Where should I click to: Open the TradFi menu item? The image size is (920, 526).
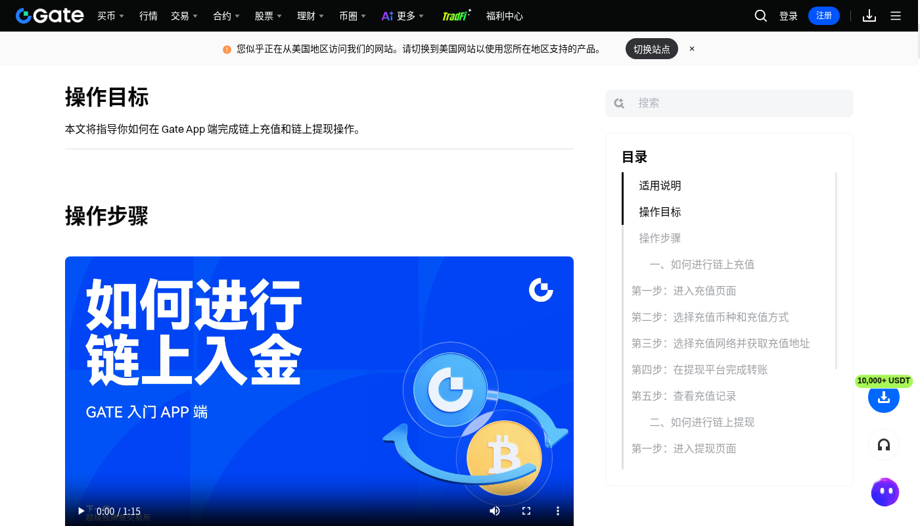pos(456,16)
